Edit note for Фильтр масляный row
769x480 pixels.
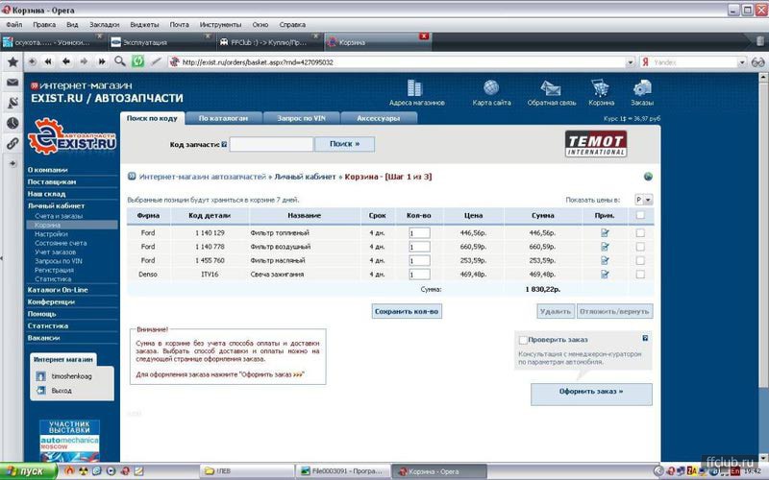(605, 260)
